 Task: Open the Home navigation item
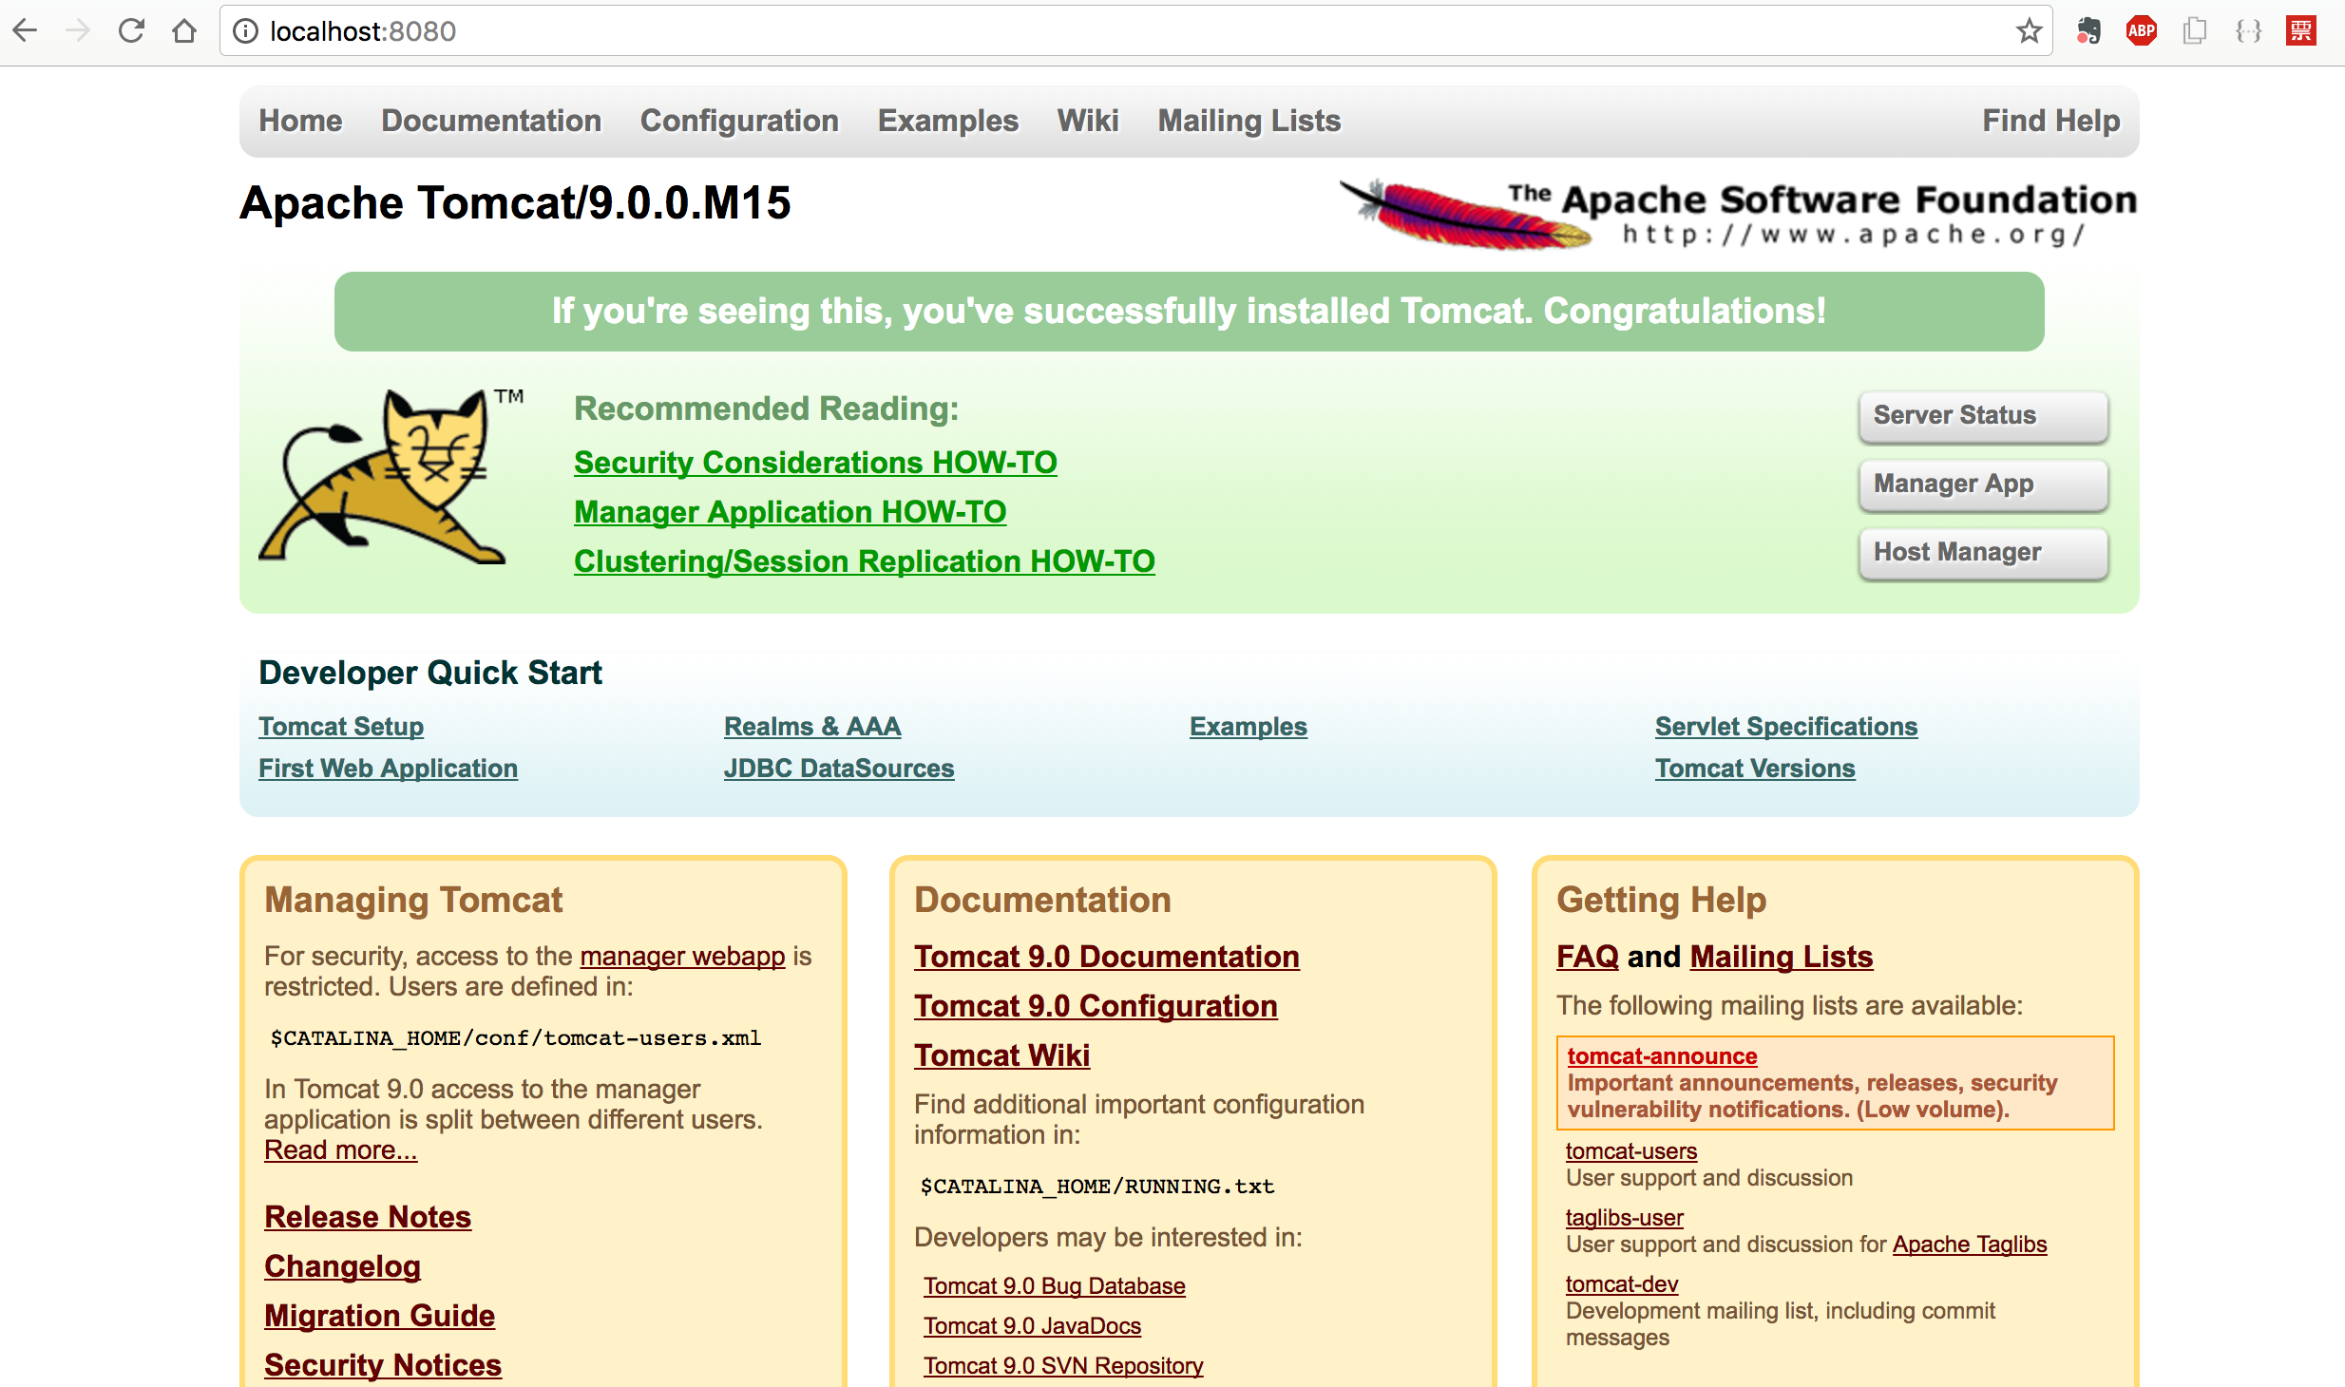click(x=300, y=121)
